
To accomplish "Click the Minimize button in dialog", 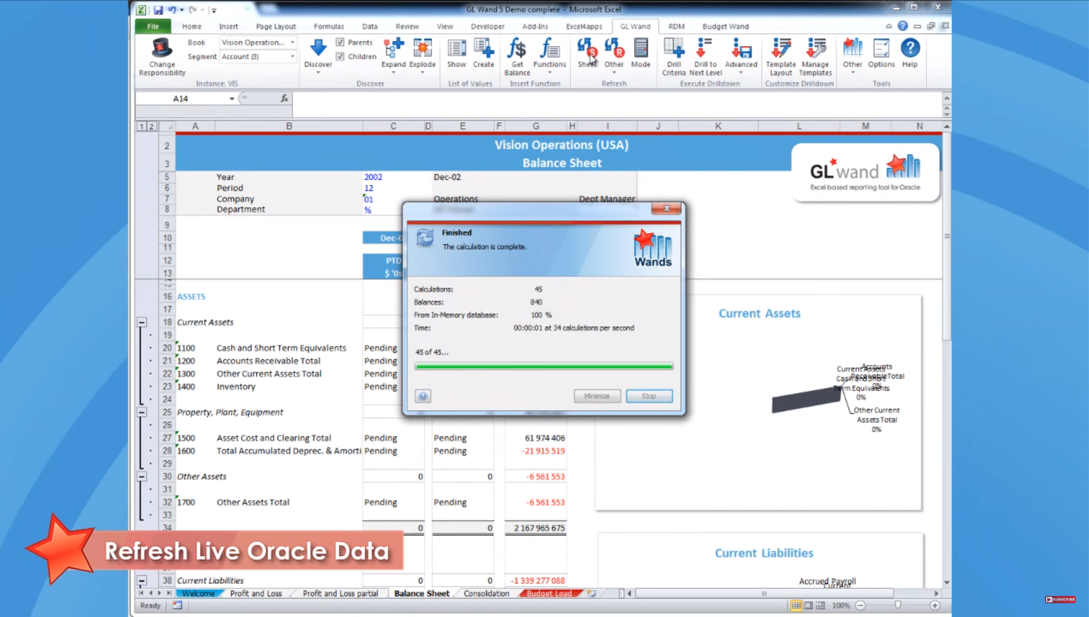I will point(597,396).
